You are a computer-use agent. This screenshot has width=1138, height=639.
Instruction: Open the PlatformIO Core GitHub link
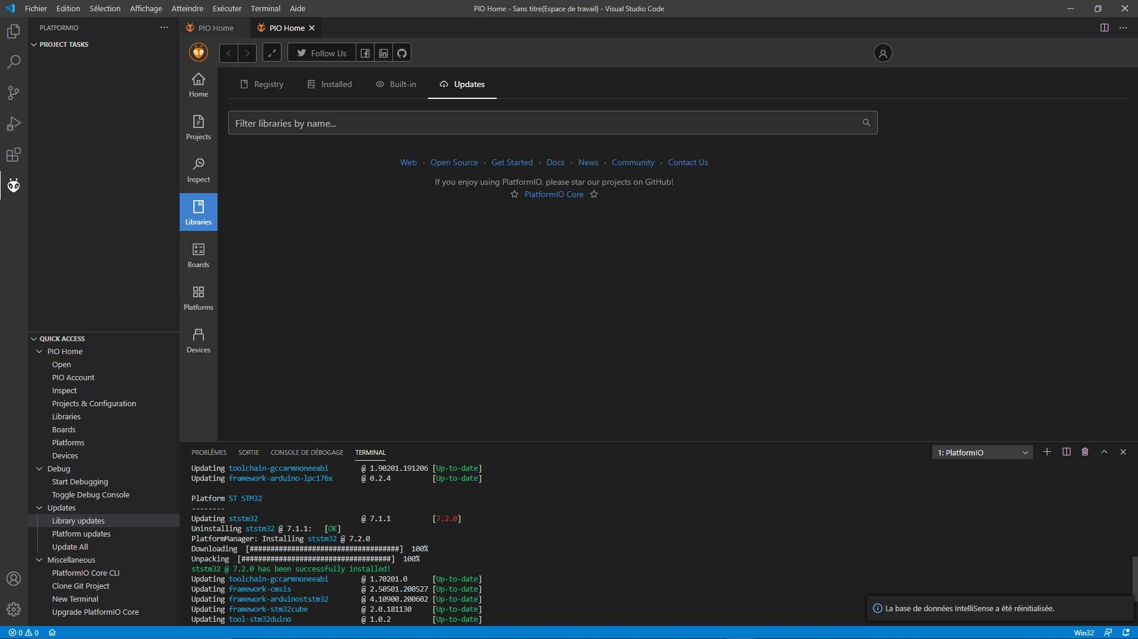tap(554, 194)
